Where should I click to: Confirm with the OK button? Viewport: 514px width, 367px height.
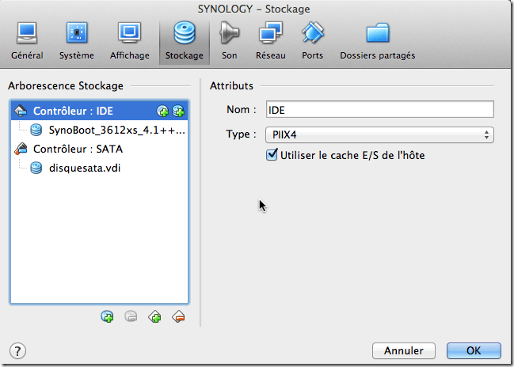point(474,350)
